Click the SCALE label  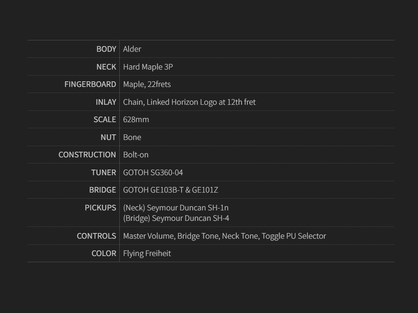tap(104, 120)
